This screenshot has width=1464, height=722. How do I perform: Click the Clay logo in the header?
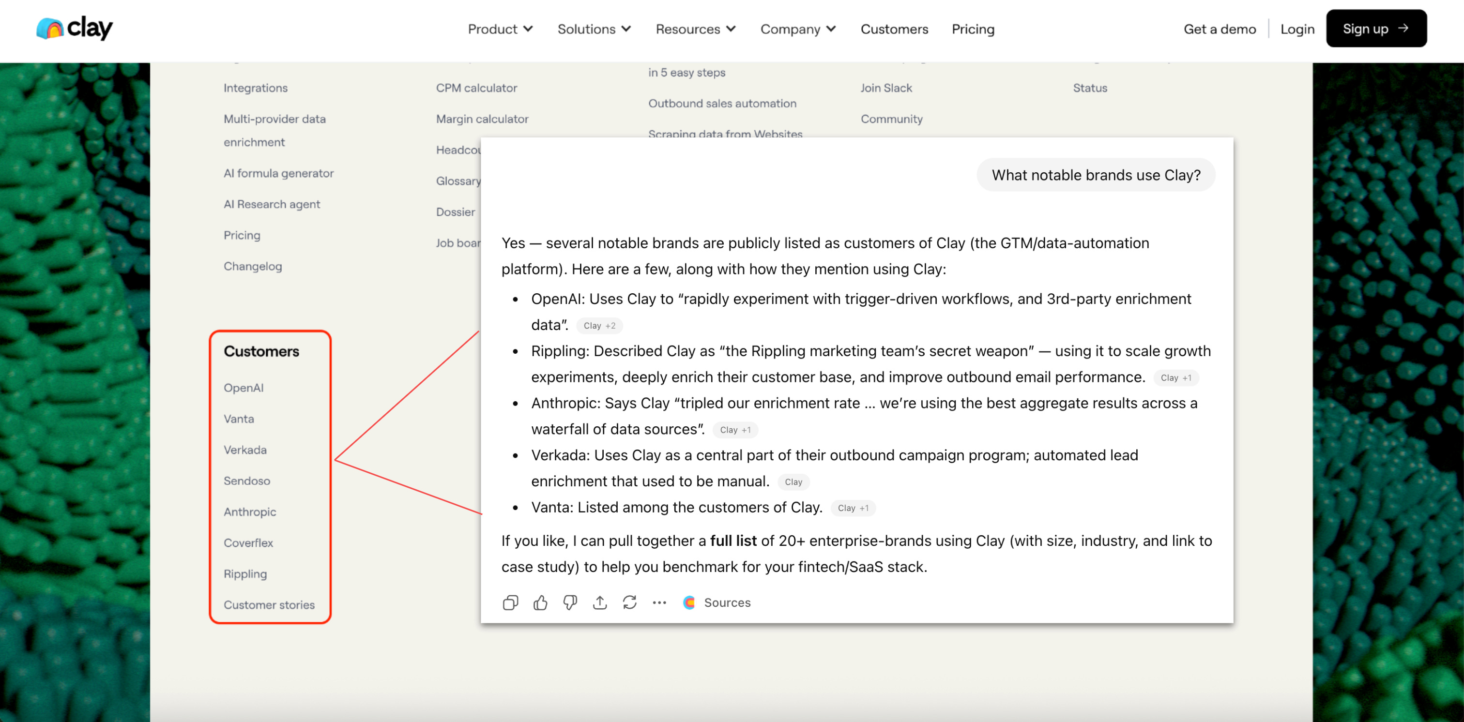75,28
